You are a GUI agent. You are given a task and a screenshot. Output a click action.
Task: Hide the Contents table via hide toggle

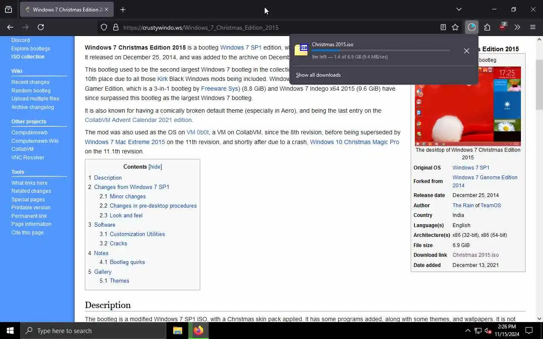155,167
